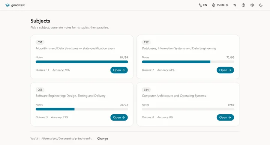The width and height of the screenshot is (270, 145).
Task: Click the grind-test app title
Action: pos(18,5)
